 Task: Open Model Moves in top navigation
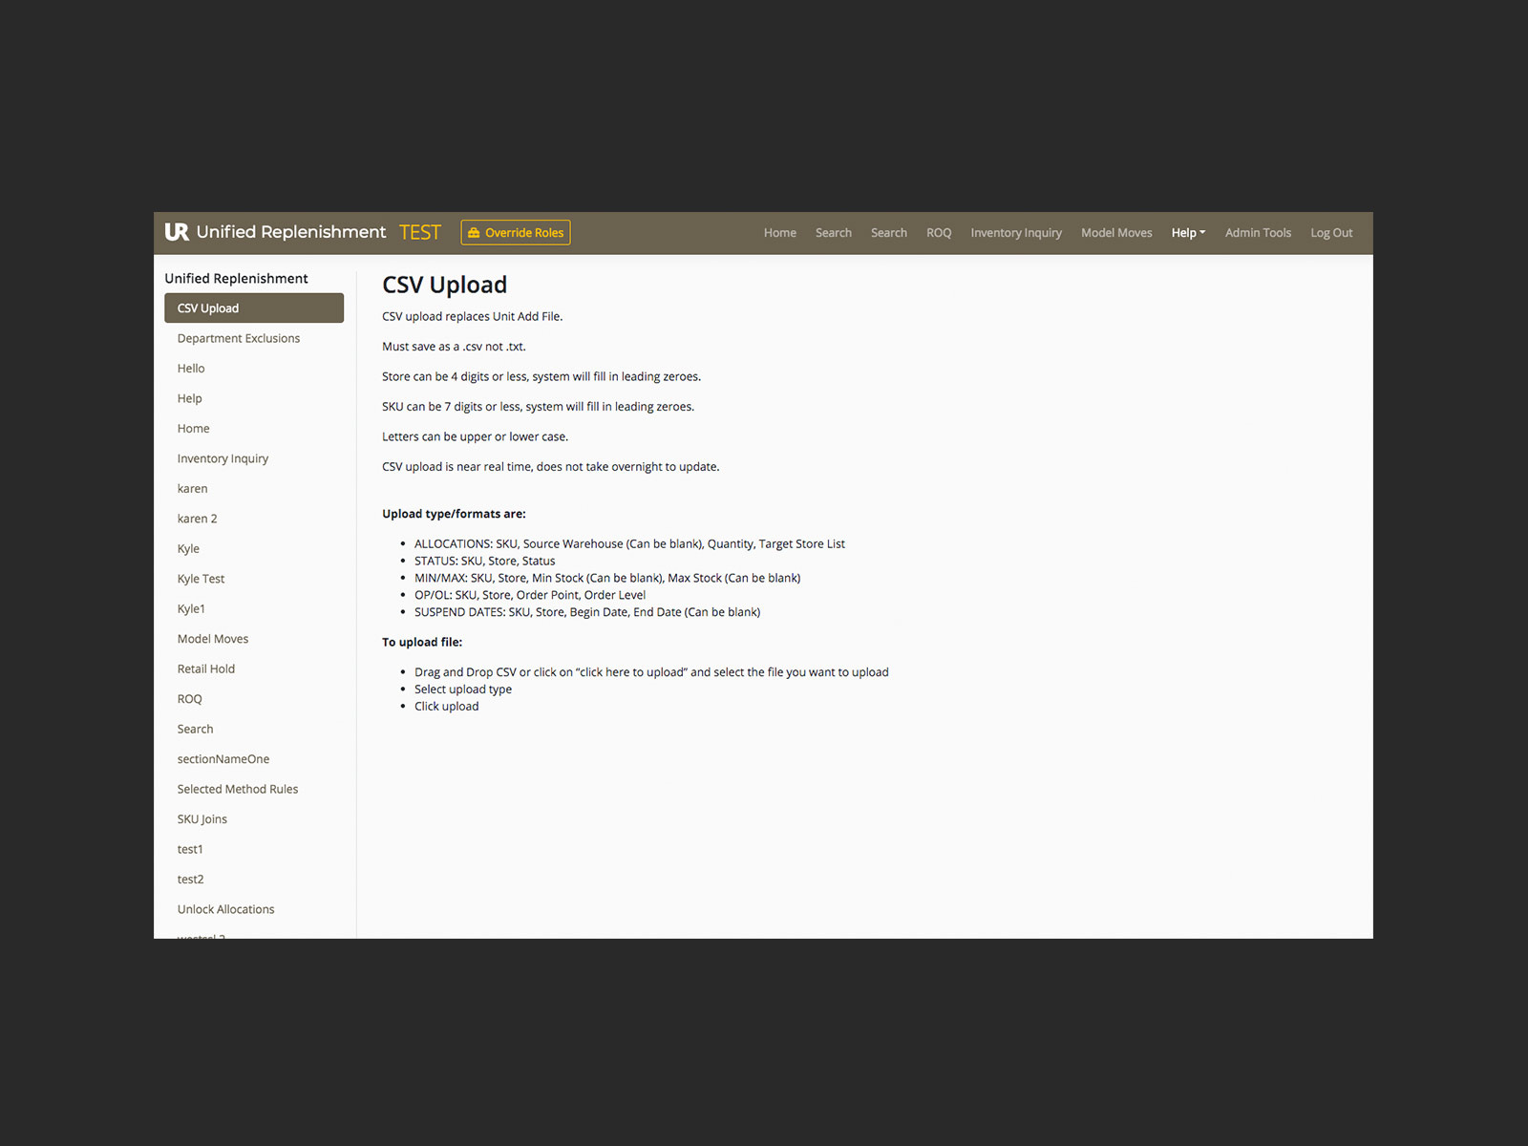[1116, 233]
